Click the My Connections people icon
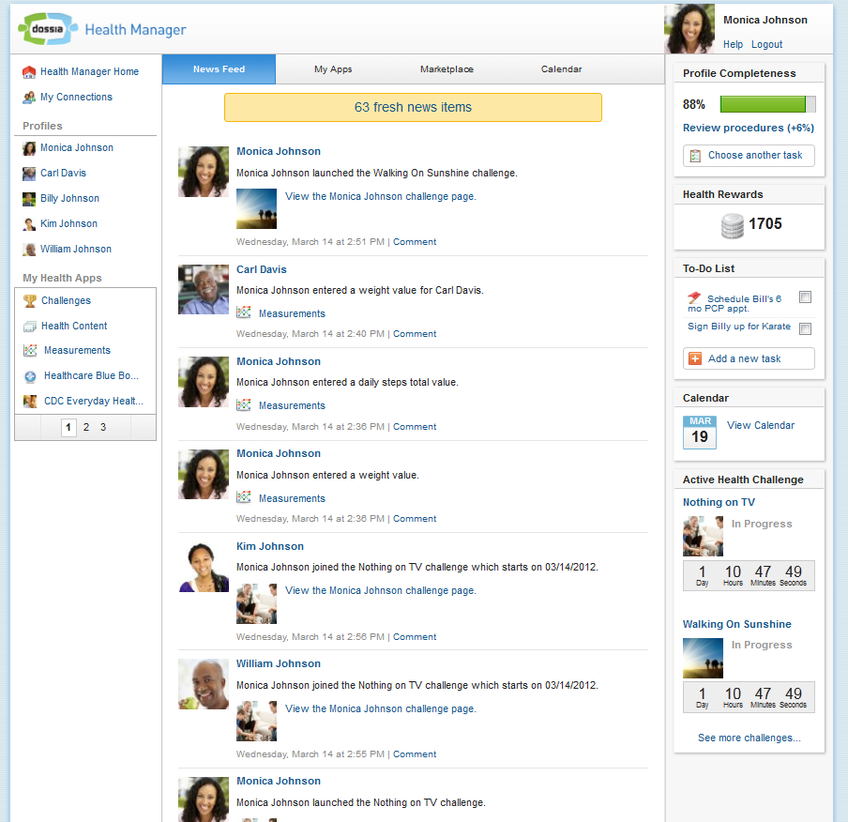This screenshot has width=848, height=822. [29, 97]
